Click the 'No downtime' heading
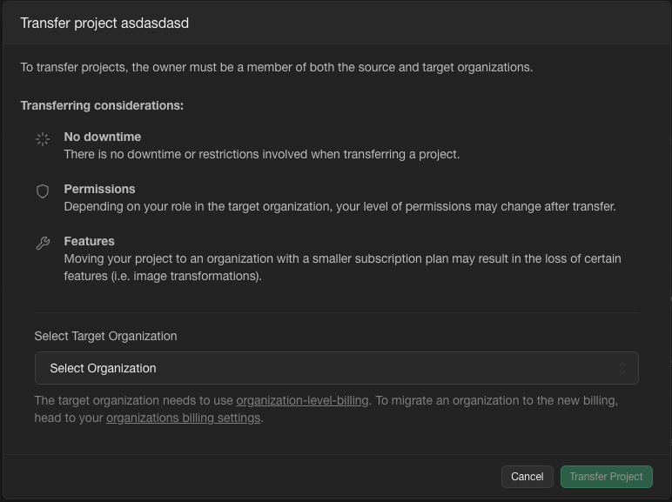 tap(102, 137)
